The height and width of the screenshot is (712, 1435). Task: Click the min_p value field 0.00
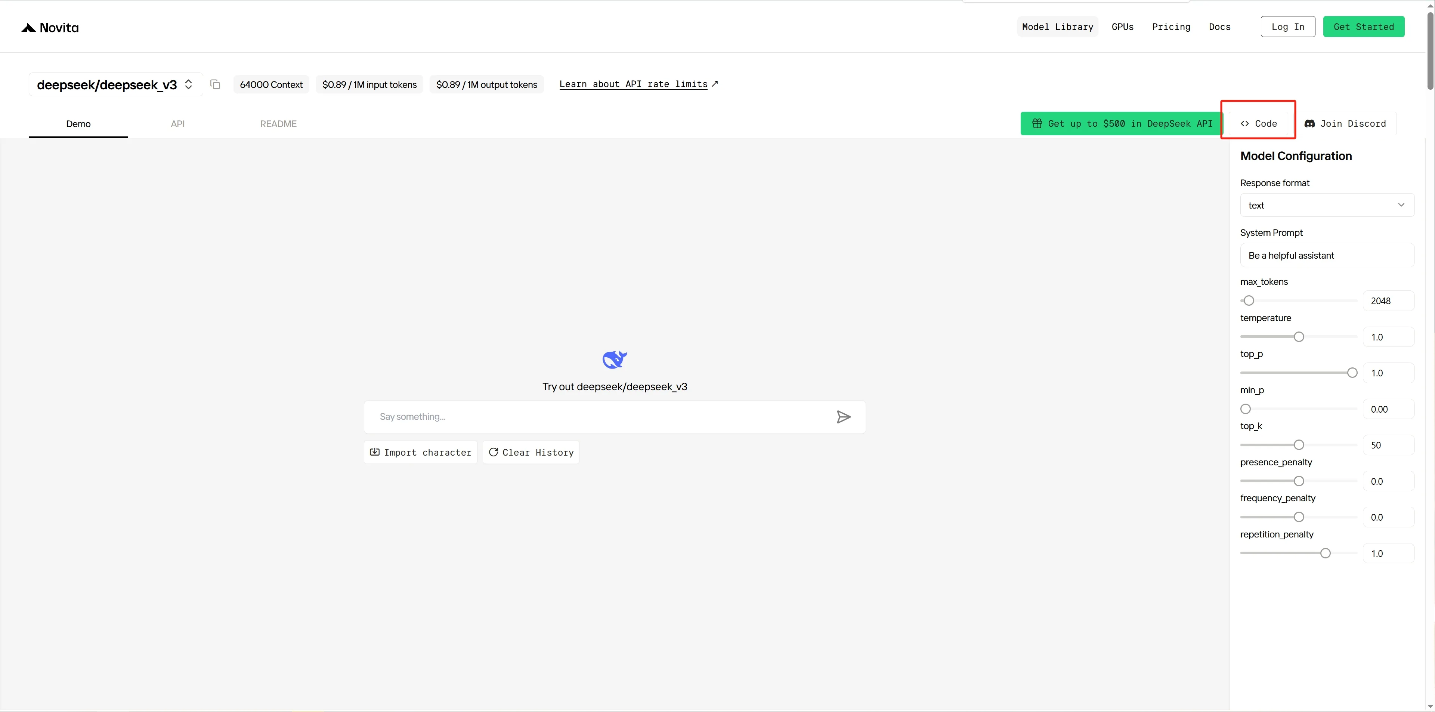(1388, 409)
